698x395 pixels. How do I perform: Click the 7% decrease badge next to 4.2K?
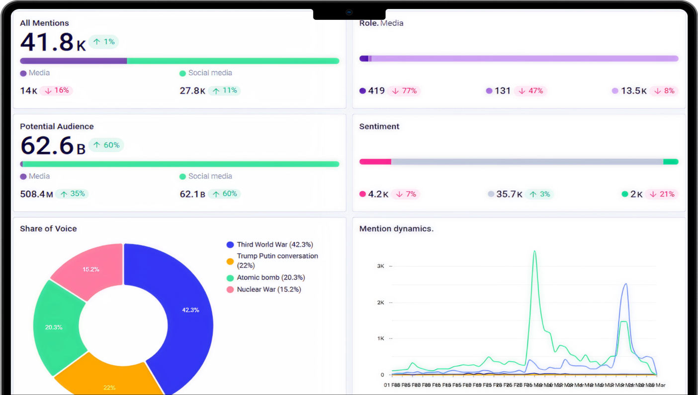click(406, 194)
